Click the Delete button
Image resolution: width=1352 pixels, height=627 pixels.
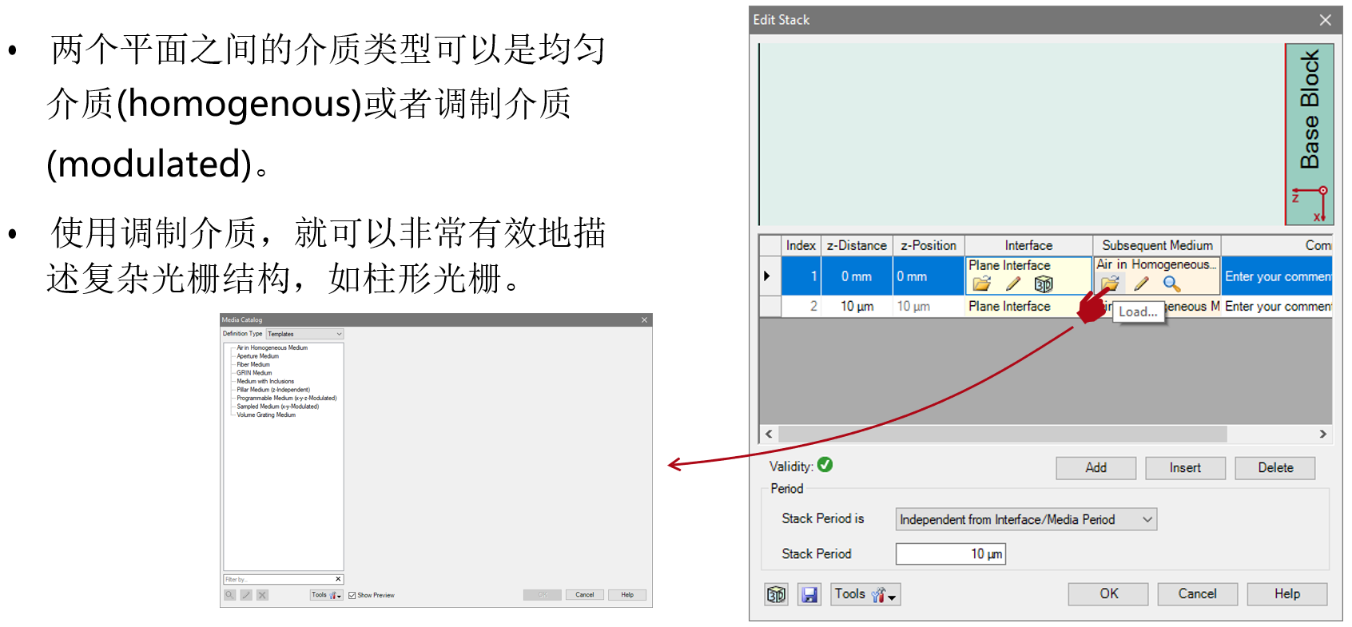[x=1275, y=468]
